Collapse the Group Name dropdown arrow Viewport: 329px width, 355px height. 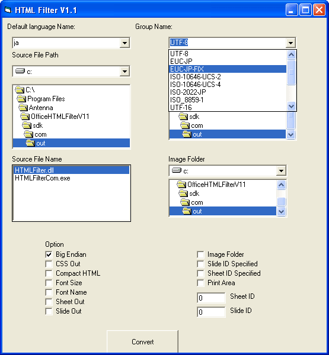[x=290, y=43]
